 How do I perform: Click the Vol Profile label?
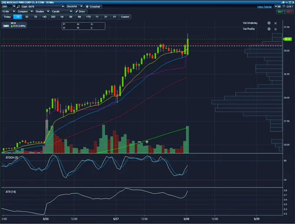tap(249, 29)
